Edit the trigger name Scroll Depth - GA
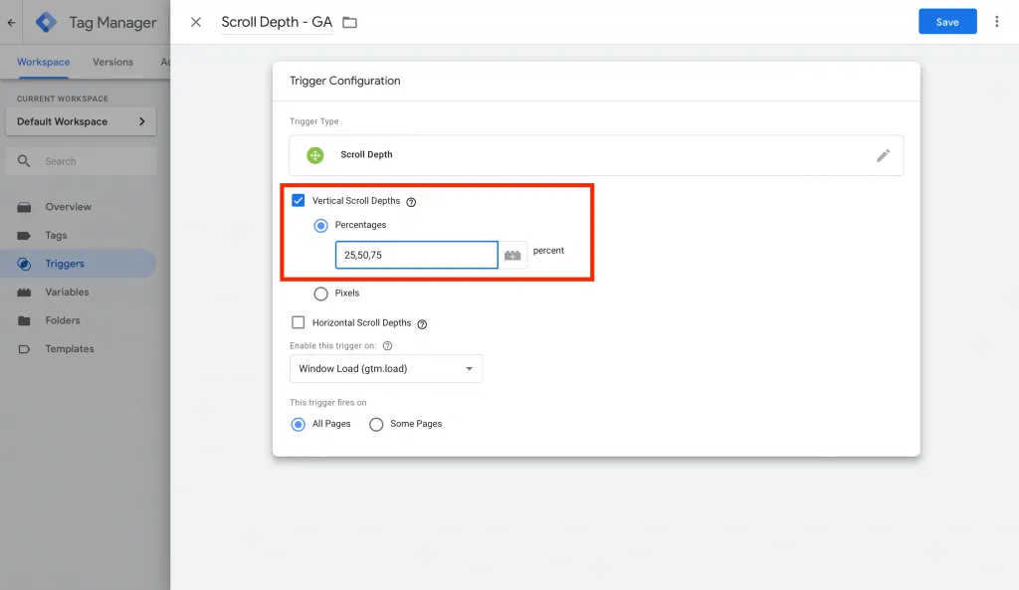Image resolution: width=1019 pixels, height=590 pixels. coord(277,22)
